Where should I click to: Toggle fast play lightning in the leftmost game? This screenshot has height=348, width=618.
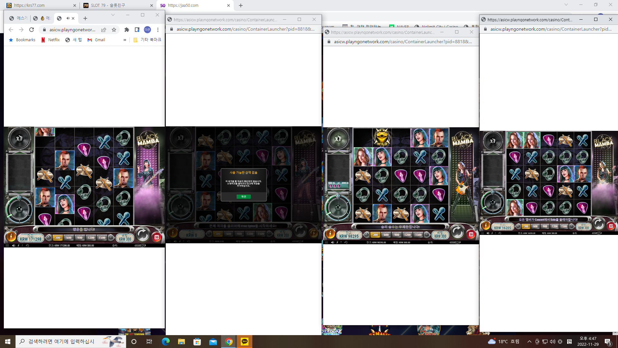point(18,246)
